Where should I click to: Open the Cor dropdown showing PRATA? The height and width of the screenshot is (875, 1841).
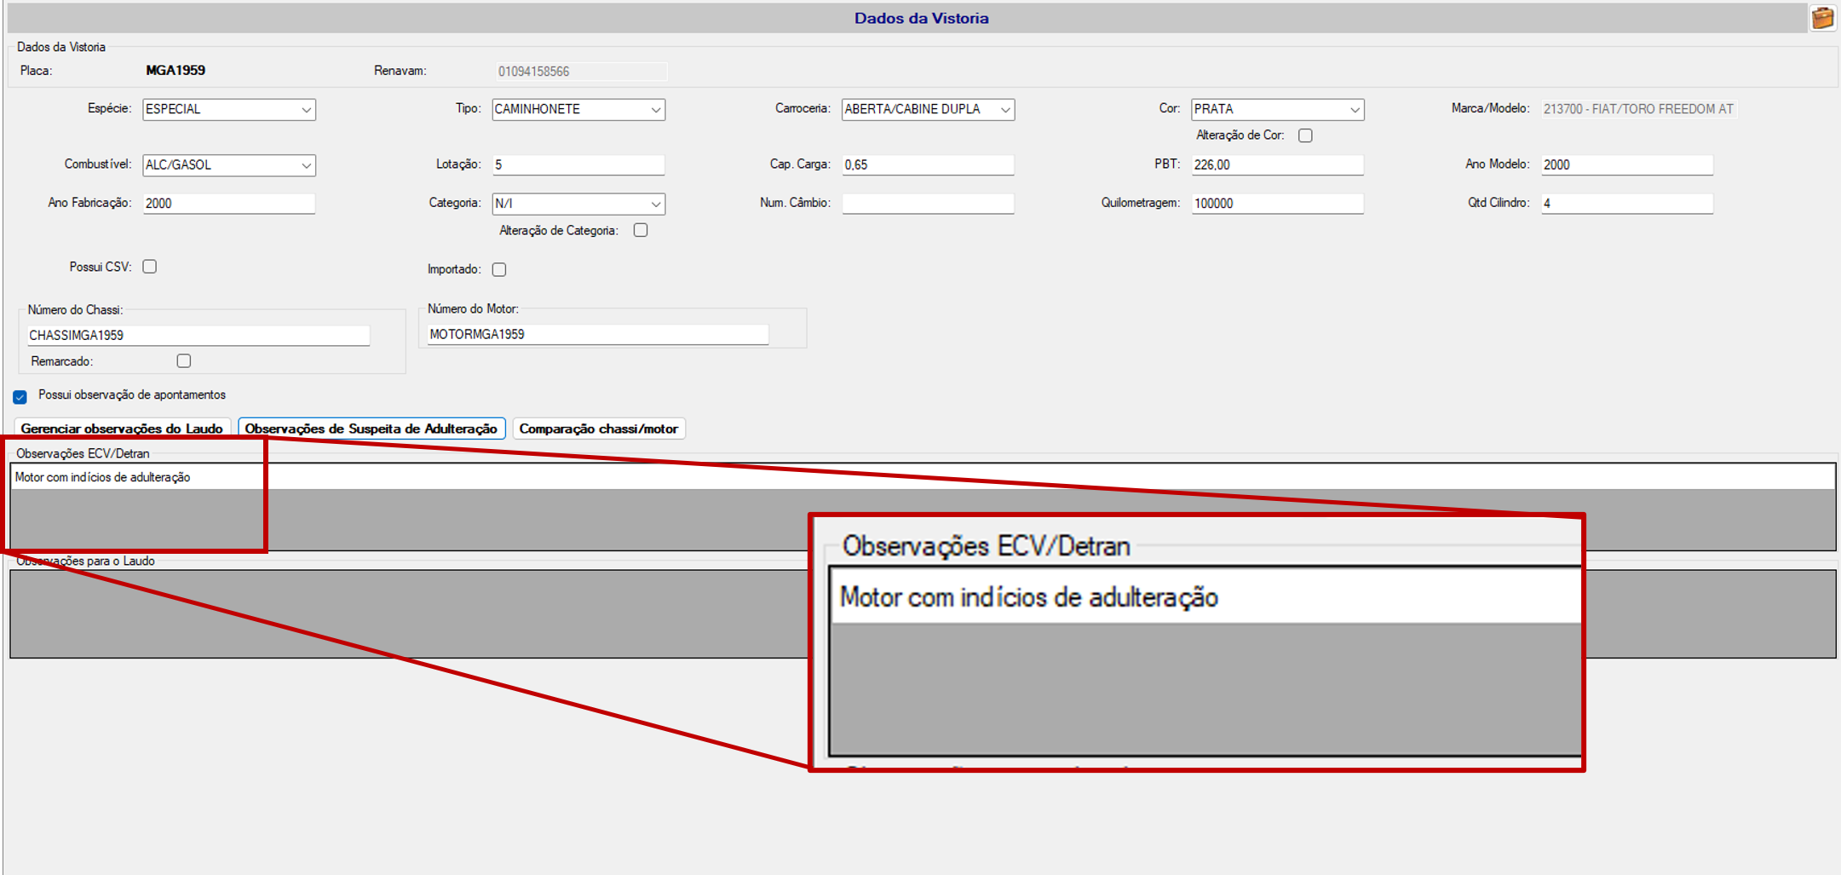click(1277, 109)
